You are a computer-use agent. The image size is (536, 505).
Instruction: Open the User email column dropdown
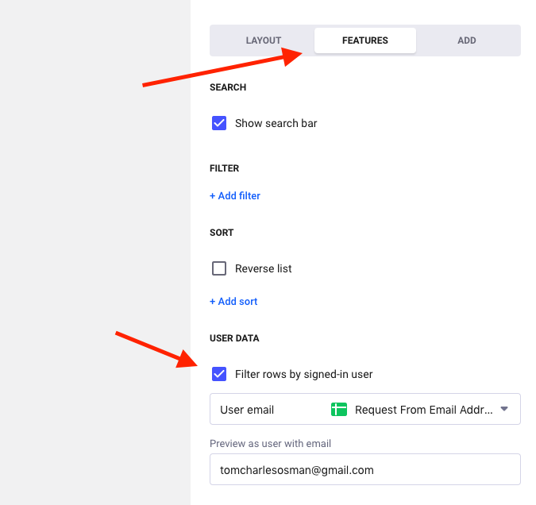click(365, 409)
